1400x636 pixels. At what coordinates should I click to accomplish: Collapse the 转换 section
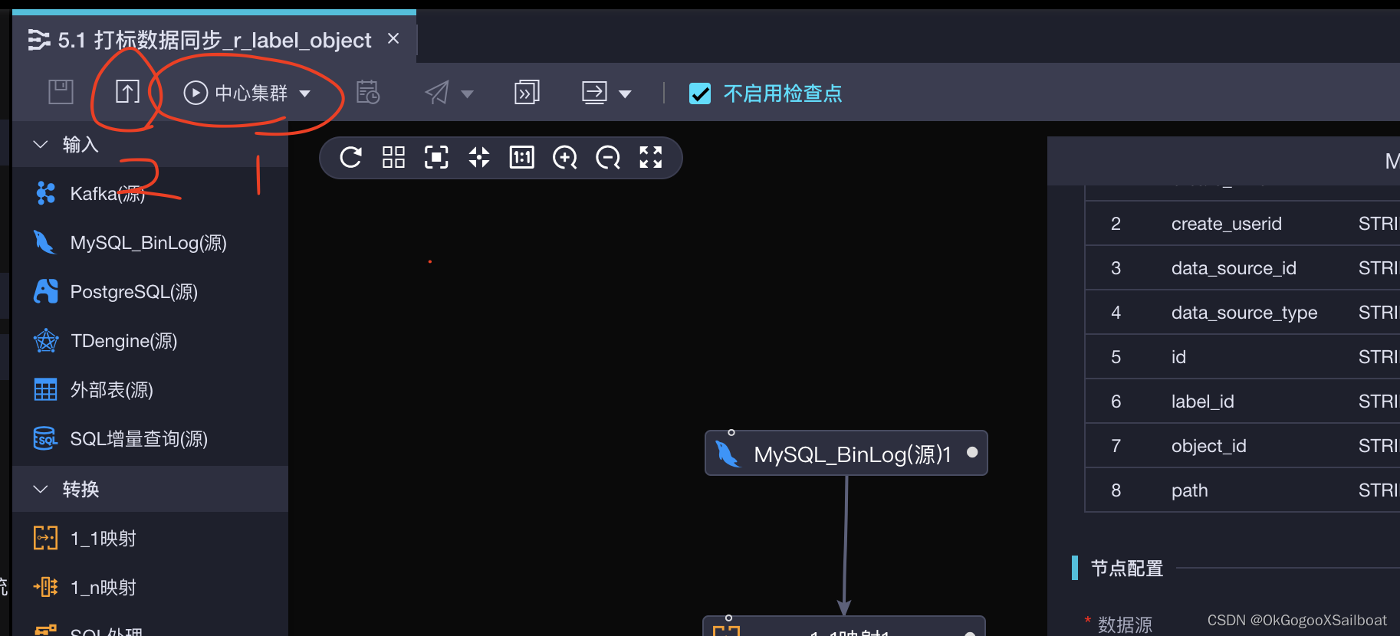41,489
